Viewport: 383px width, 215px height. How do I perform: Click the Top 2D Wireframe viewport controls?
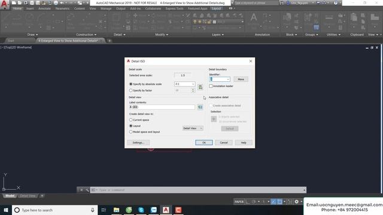[17, 47]
